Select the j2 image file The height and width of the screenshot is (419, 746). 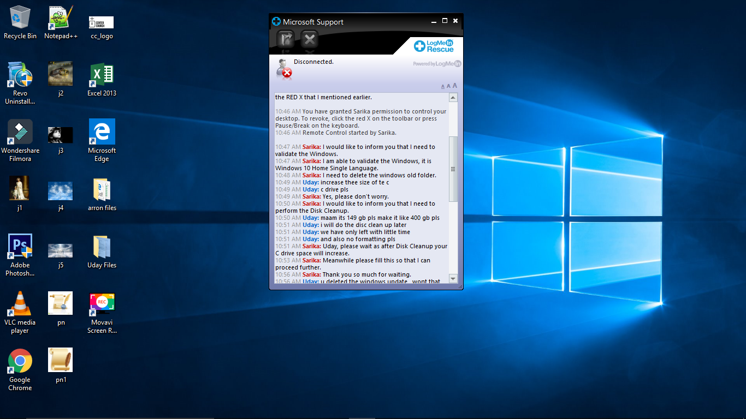click(x=61, y=79)
